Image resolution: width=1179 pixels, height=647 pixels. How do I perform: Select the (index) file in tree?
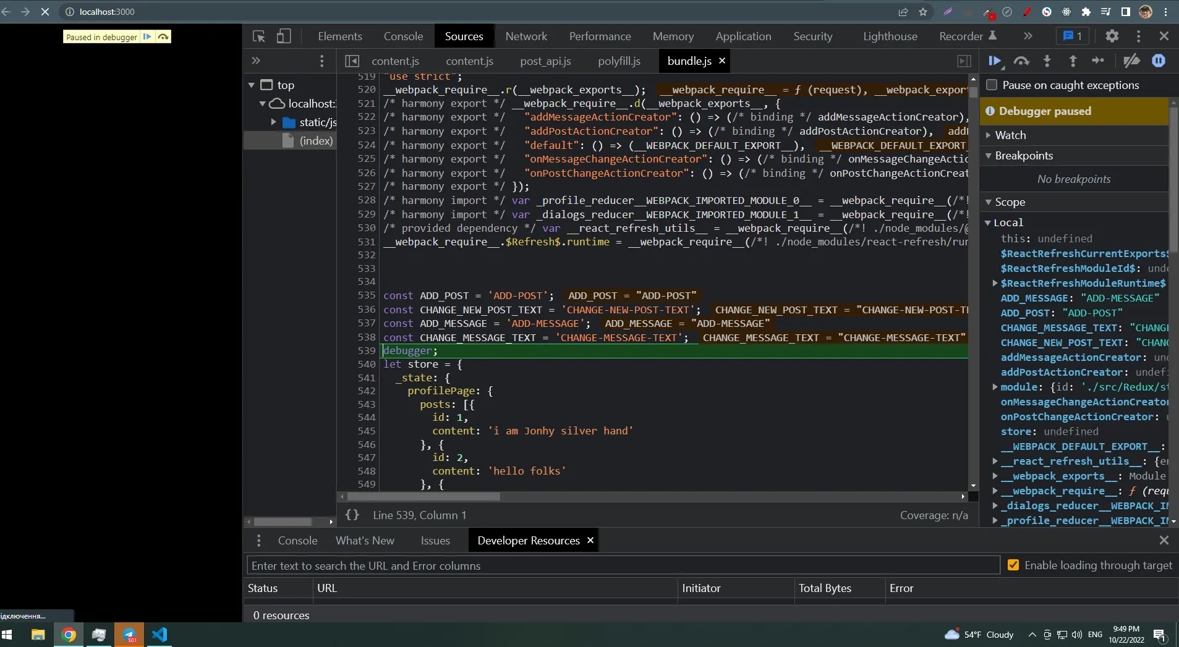[316, 141]
